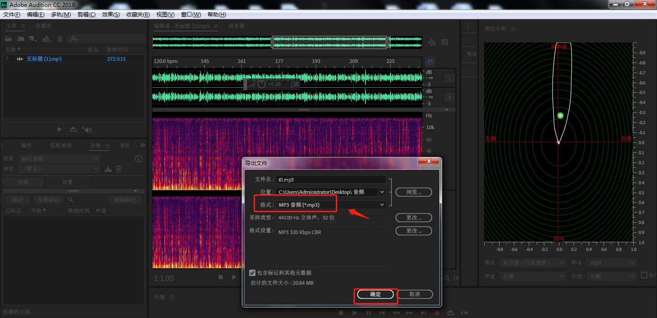657x318 pixels.
Task: Click the open file folder icon in Files panel
Action: coord(8,39)
